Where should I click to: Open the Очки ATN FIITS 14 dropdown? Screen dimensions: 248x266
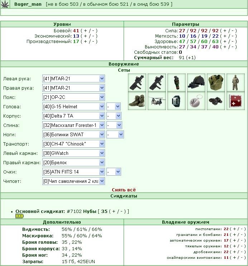pos(73,172)
